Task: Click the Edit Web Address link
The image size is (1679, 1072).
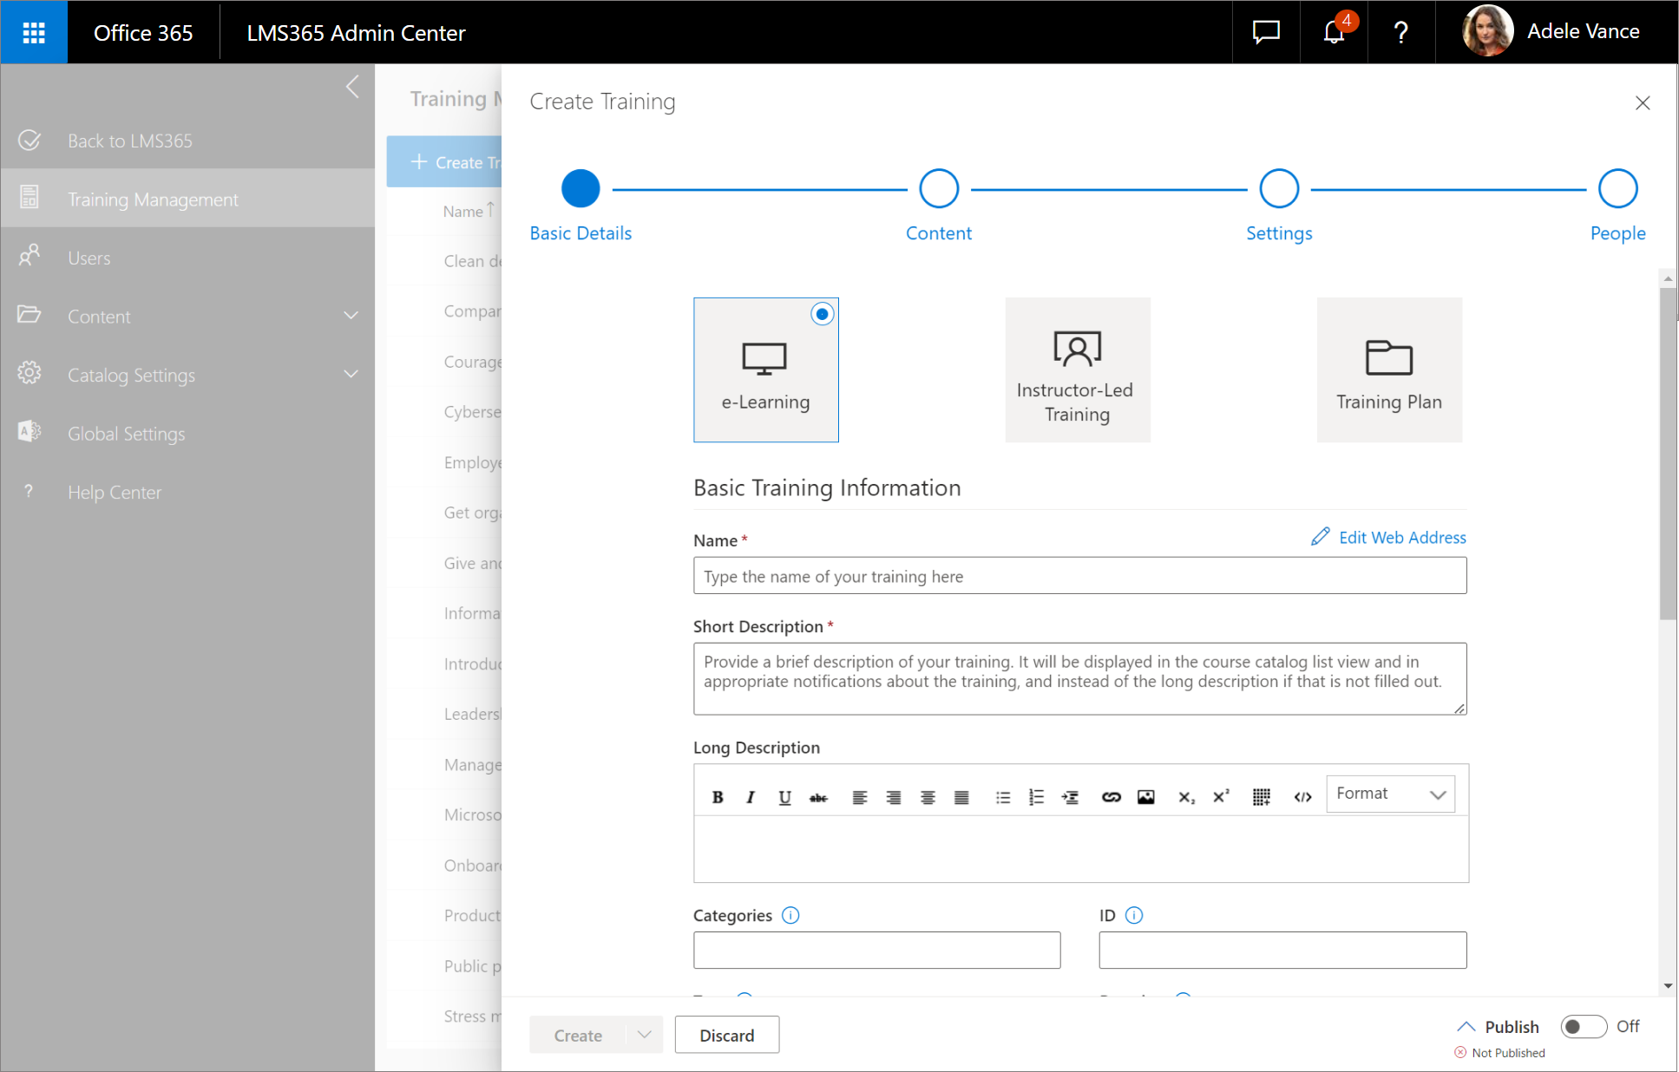Action: (1390, 538)
